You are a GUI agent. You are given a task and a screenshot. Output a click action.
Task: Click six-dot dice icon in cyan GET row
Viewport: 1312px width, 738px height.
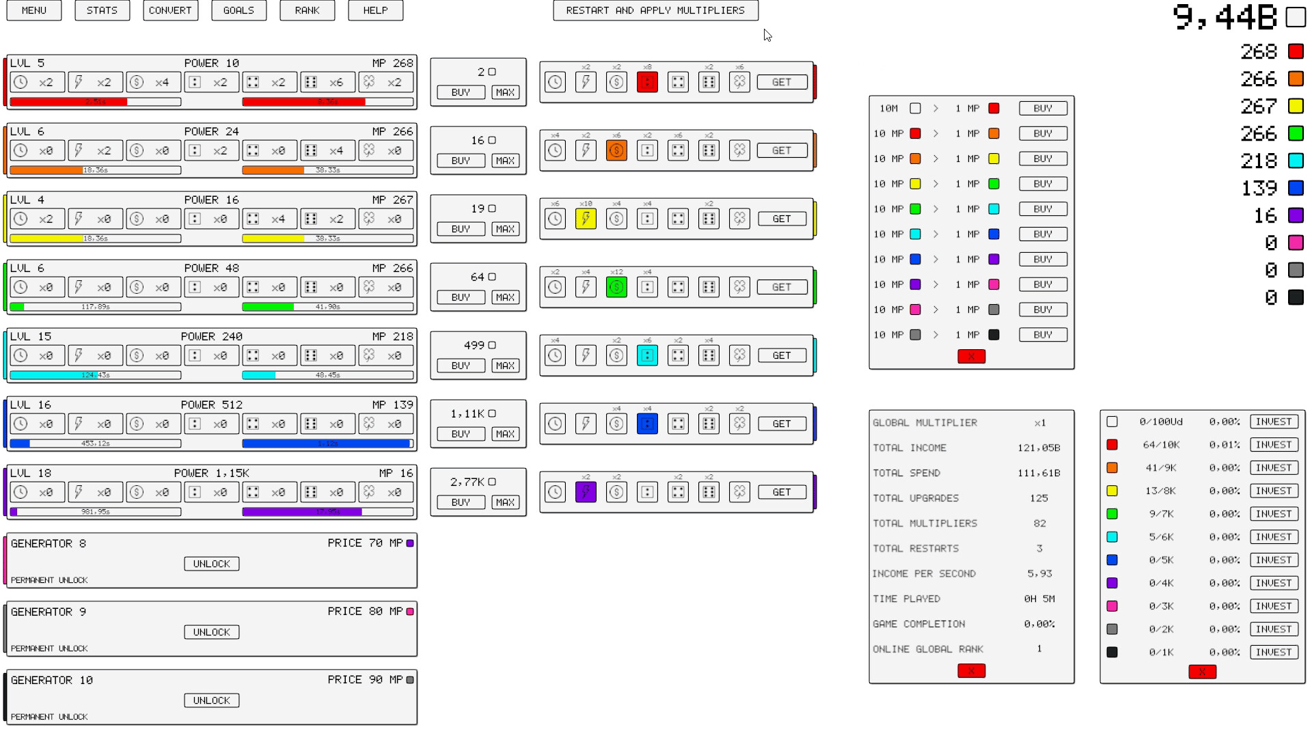click(x=709, y=355)
